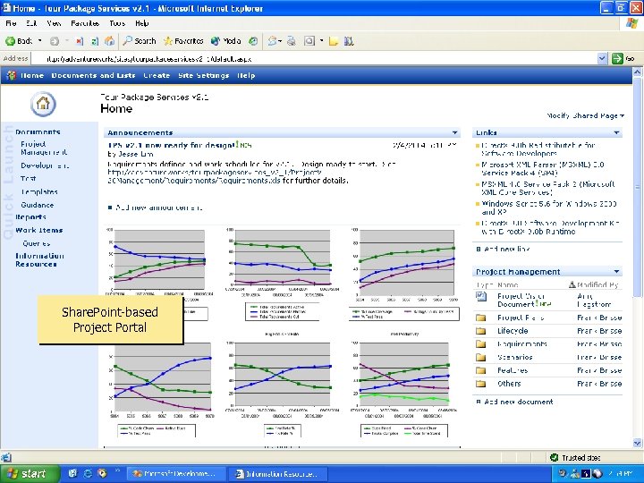
Task: Click the browser Home toolbar icon
Action: coord(109,41)
